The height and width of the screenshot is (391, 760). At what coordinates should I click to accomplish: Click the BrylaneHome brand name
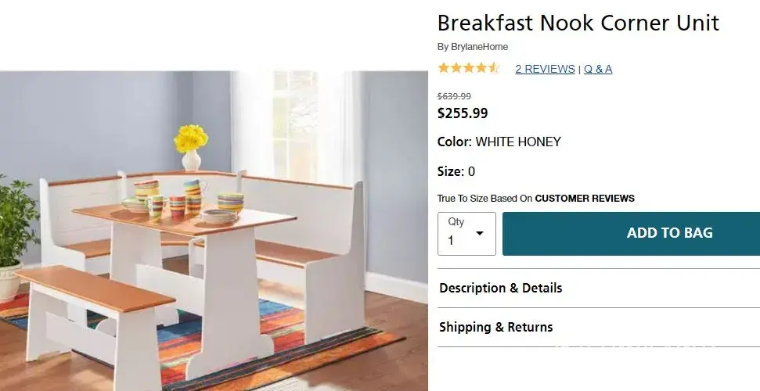coord(479,47)
